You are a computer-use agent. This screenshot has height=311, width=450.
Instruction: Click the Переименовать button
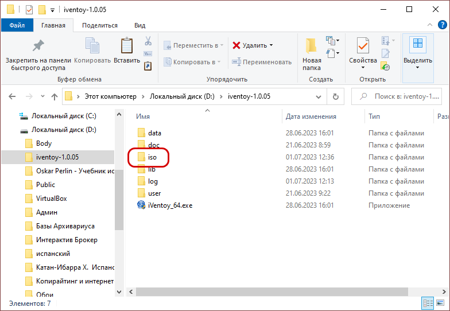point(262,62)
